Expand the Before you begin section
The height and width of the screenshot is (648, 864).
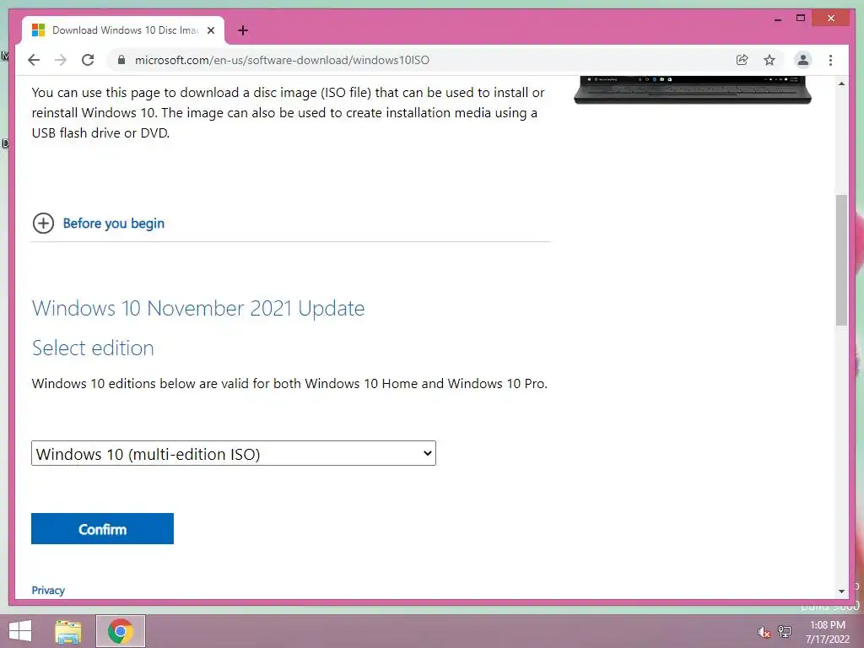click(43, 223)
